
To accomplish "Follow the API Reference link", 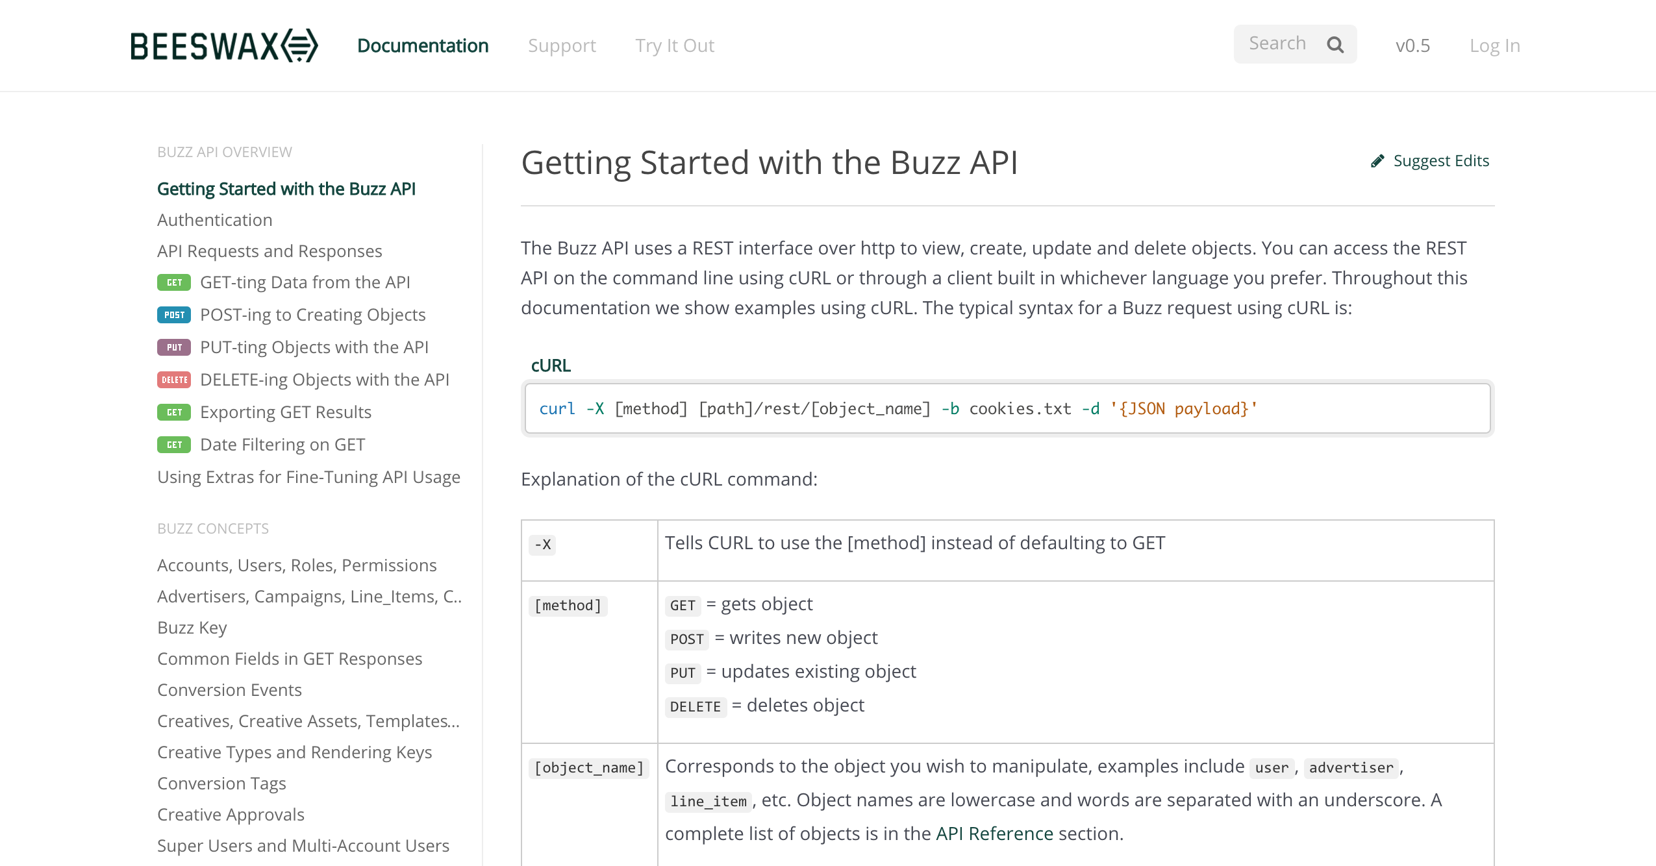I will pos(994,834).
